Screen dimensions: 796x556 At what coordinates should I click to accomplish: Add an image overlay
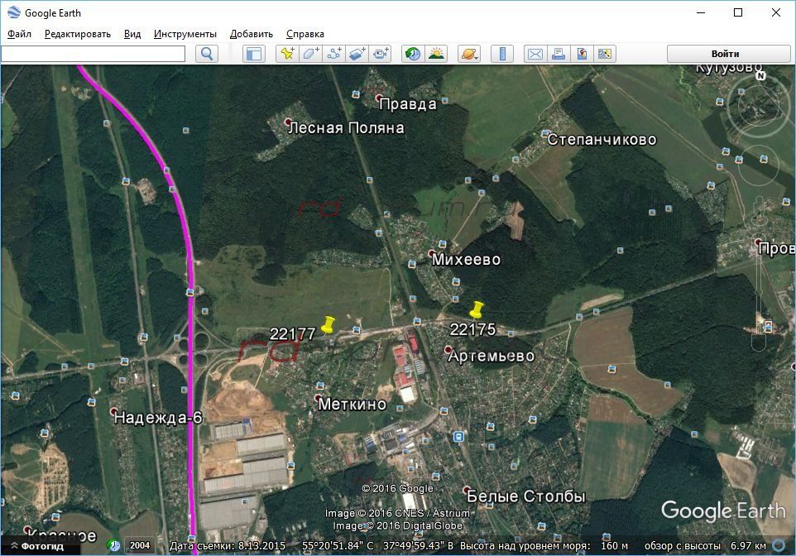click(357, 54)
